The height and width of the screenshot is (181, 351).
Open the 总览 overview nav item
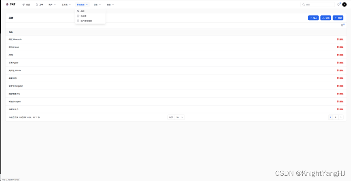pyautogui.click(x=26, y=4)
